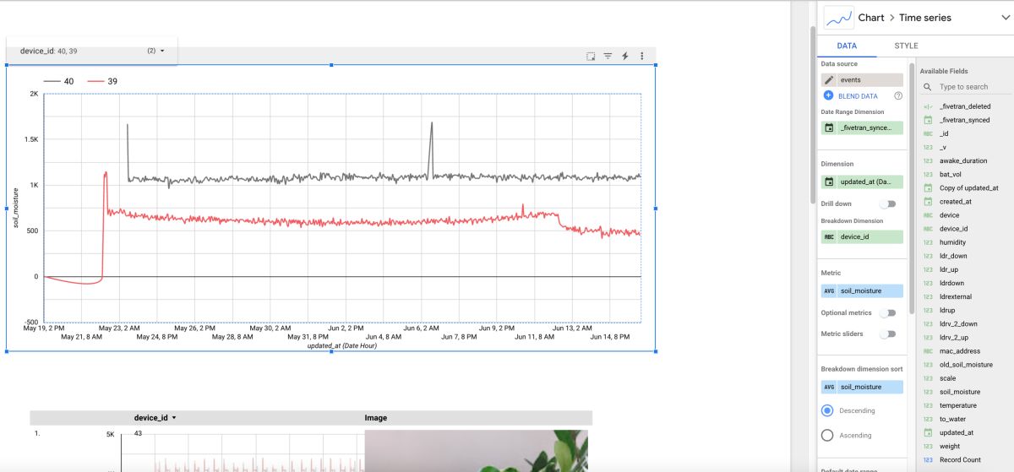Toggle the Optional metrics switch

pyautogui.click(x=887, y=312)
